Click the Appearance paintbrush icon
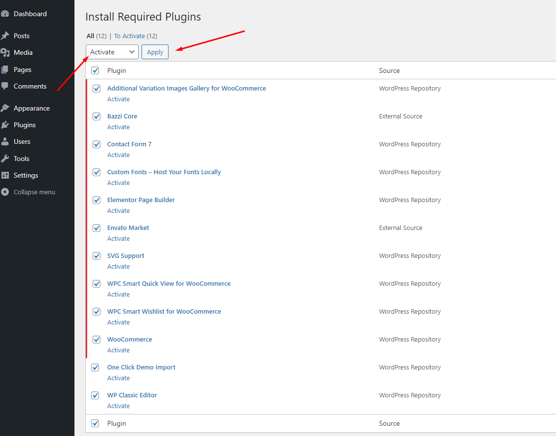Viewport: 556px width, 436px height. pos(5,108)
